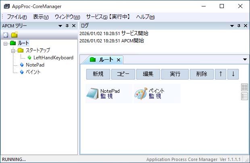Open the サービス(S)【実行中】 menu
Screen dimensions: 250x163
(x=108, y=17)
